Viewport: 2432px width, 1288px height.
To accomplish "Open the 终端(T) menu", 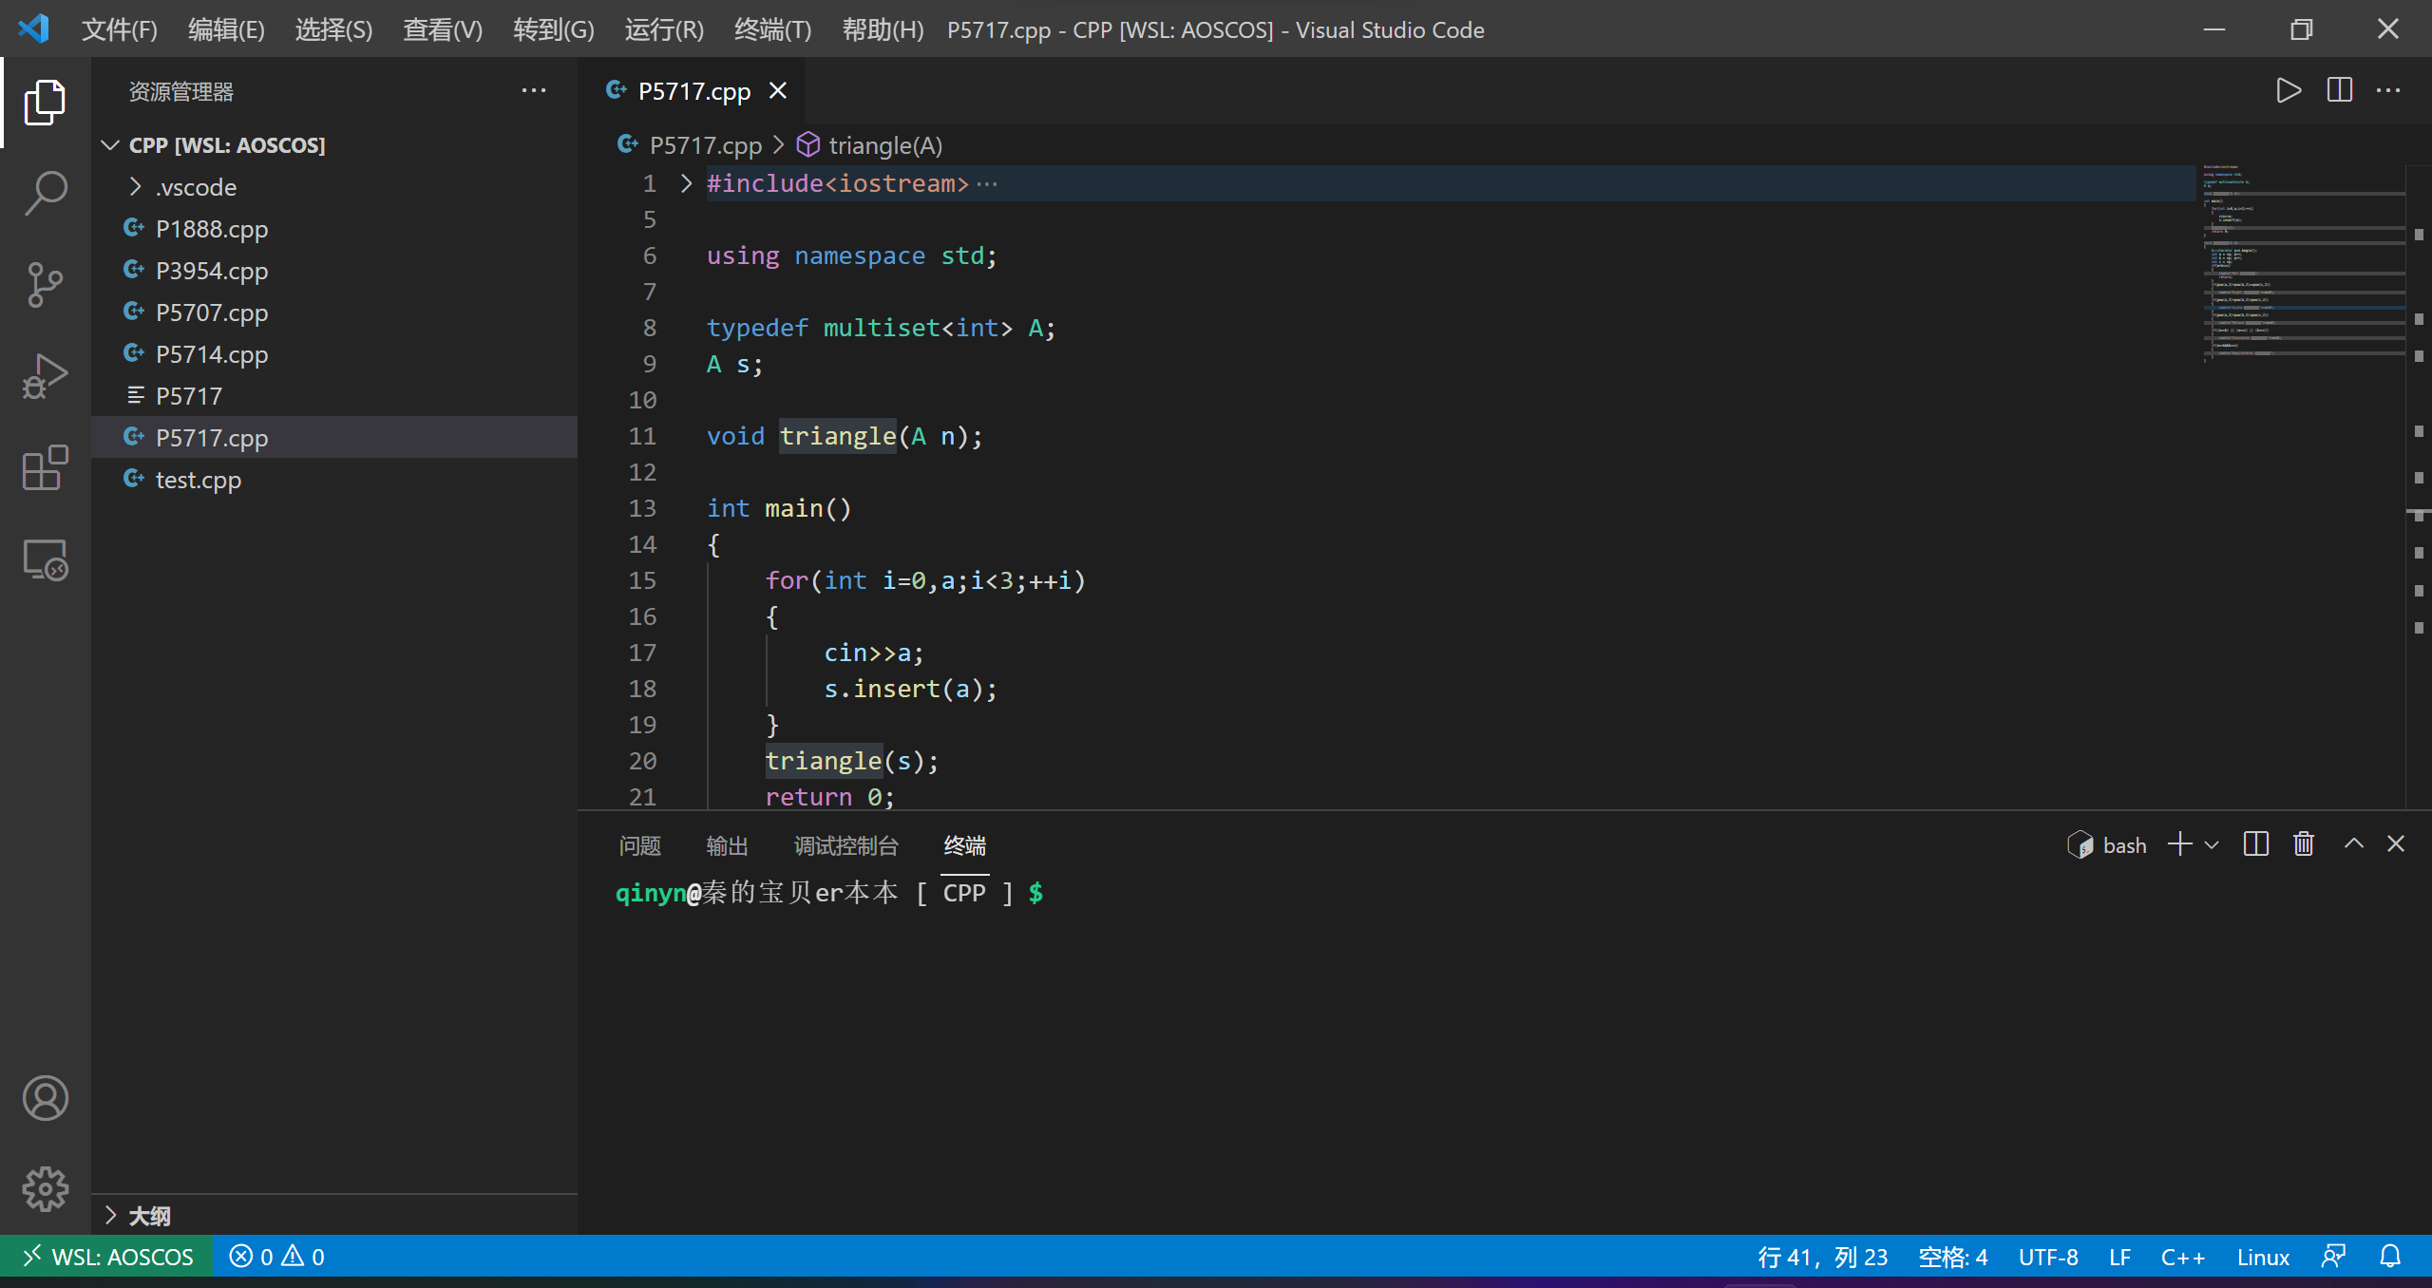I will click(x=772, y=29).
